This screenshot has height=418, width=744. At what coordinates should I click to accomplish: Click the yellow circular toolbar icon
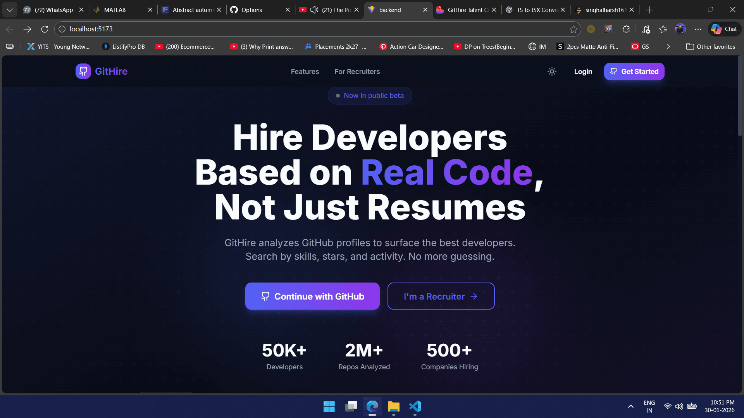[591, 29]
